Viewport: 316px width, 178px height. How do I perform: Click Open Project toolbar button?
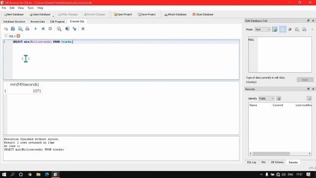click(x=123, y=14)
